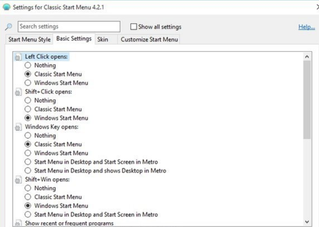Select Classic Start Menu under Windows Key opens
Viewport: 319px width, 227px height.
click(x=28, y=144)
